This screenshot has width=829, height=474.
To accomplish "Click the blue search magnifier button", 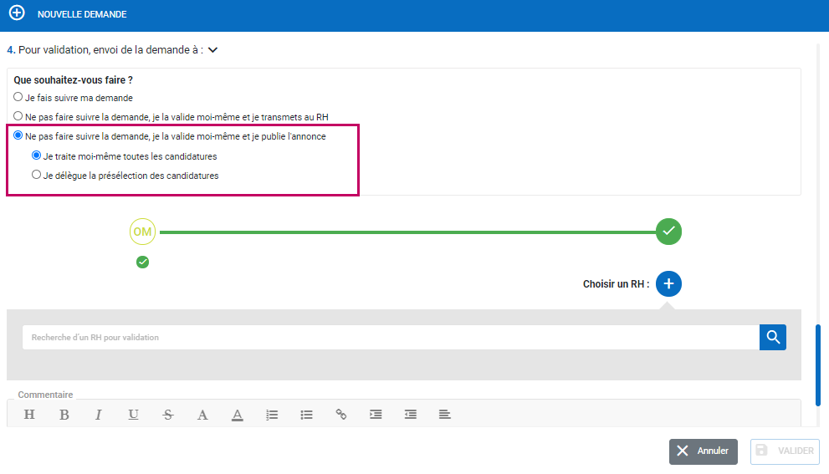I will [x=773, y=337].
